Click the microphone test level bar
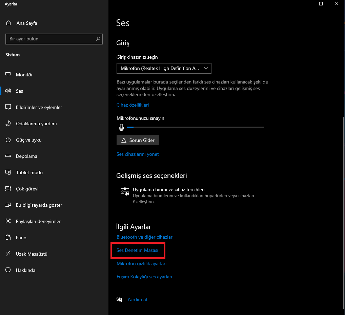Image resolution: width=345 pixels, height=315 pixels. tap(196, 127)
